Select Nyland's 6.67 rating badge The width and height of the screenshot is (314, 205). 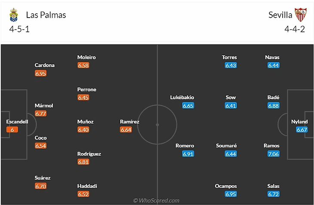pyautogui.click(x=302, y=130)
